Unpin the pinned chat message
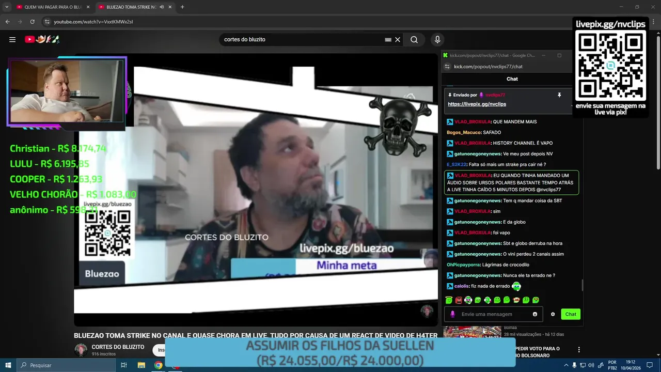This screenshot has height=372, width=661. pos(559,95)
